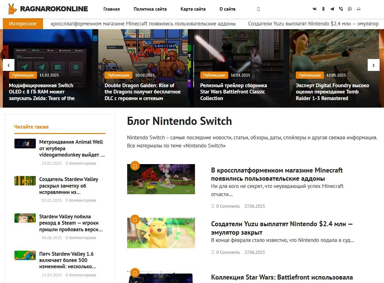Click excerpt 'Ни для кого не секрет'
Image resolution: width=384 pixels, height=283 pixels.
[277, 190]
